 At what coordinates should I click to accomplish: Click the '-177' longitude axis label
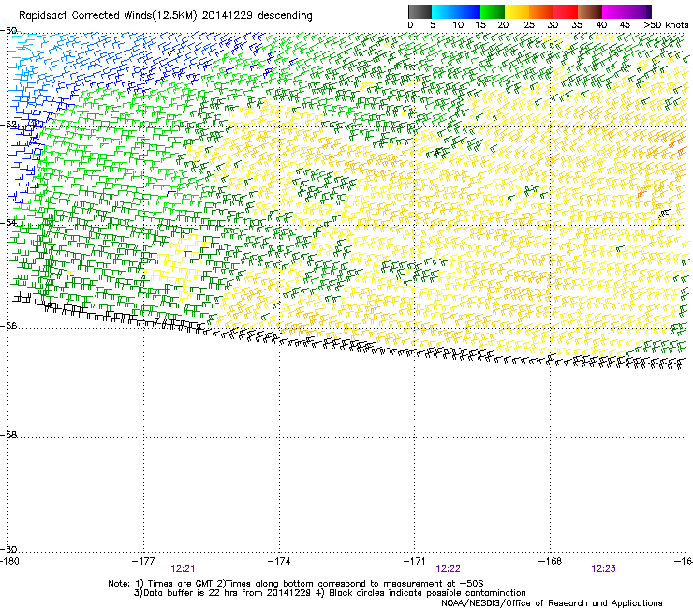click(x=143, y=561)
